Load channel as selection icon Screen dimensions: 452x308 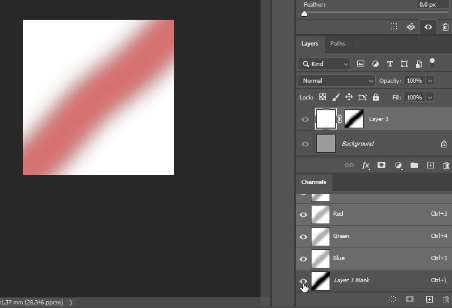pos(393,299)
